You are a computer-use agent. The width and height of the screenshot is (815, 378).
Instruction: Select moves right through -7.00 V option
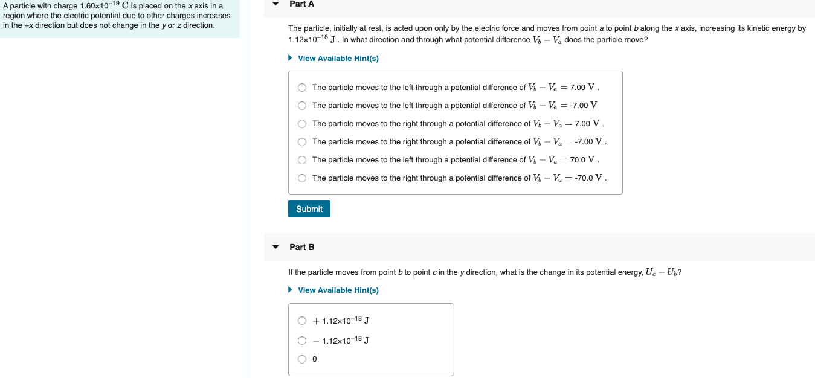coord(302,141)
